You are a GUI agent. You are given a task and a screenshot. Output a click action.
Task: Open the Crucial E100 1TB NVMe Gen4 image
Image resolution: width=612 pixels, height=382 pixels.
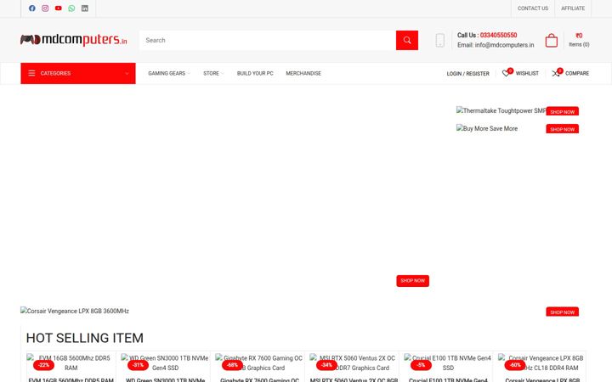coord(448,363)
